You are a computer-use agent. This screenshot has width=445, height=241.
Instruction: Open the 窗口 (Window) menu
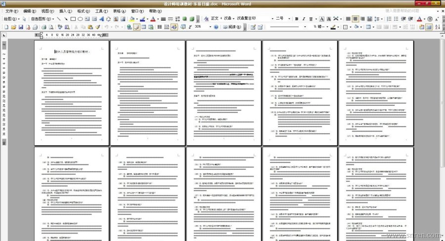tap(137, 11)
